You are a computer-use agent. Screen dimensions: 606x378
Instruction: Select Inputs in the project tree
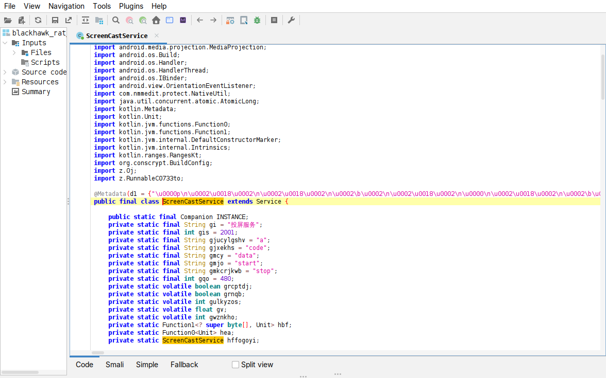click(34, 43)
